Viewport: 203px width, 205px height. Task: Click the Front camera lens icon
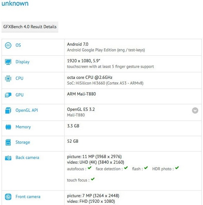click(x=8, y=197)
